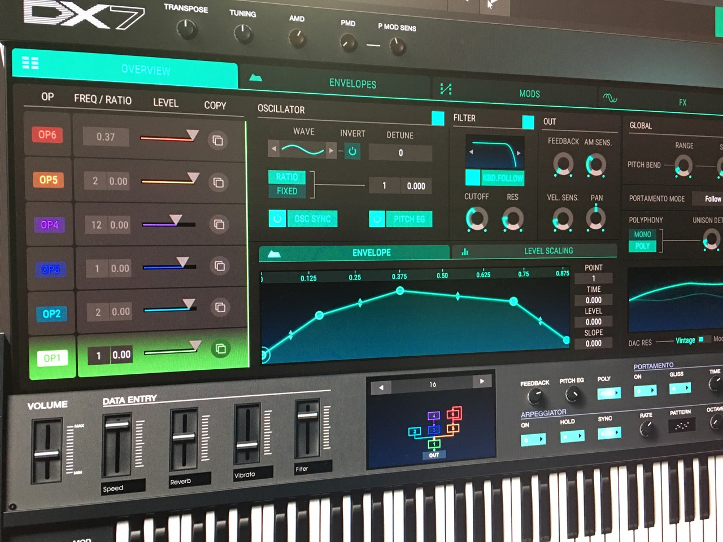
Task: Select MONO polyphony mode
Action: 642,234
